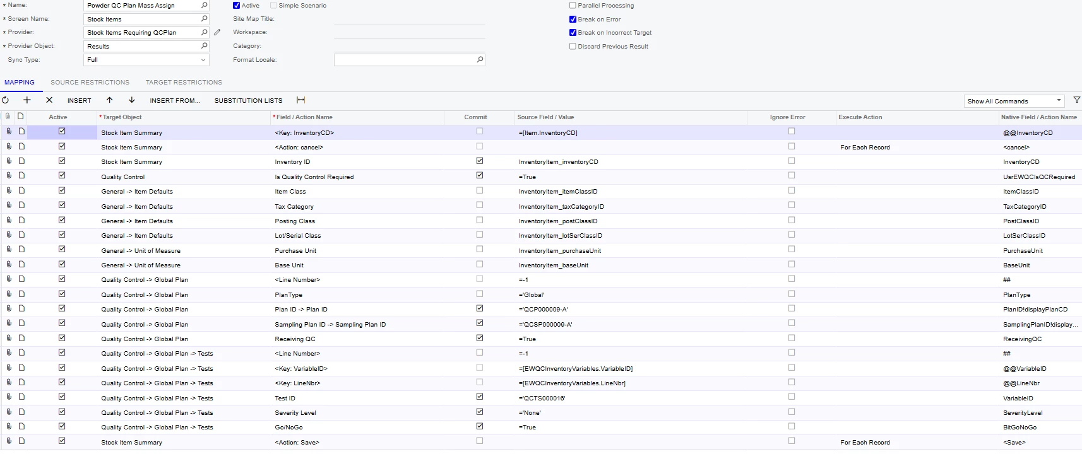Toggle the Break on Error checkbox
Viewport: 1082px width, 454px height.
573,19
